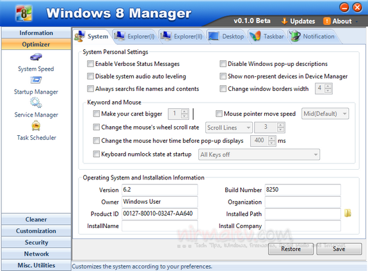This screenshot has width=368, height=271.
Task: Tick Always searchs file names and contents
Action: pyautogui.click(x=90, y=88)
